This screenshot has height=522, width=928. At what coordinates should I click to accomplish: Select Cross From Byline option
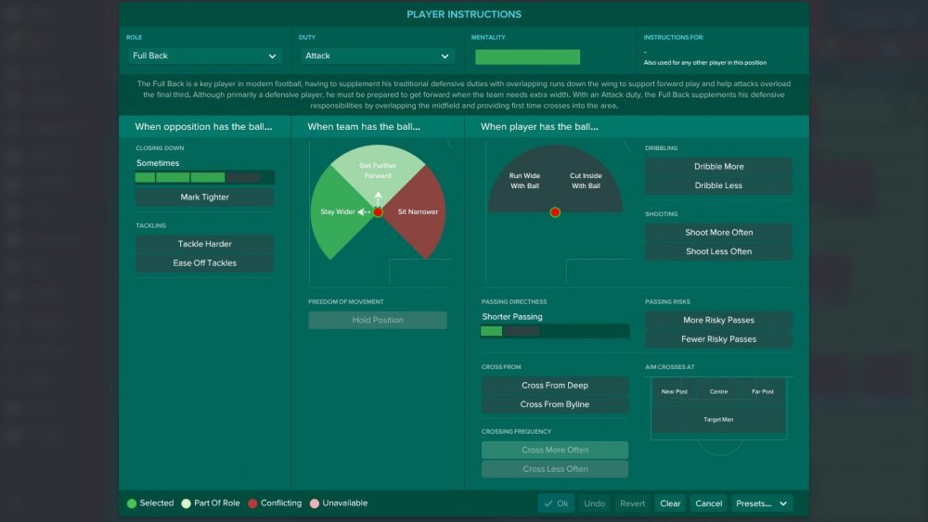pos(555,404)
